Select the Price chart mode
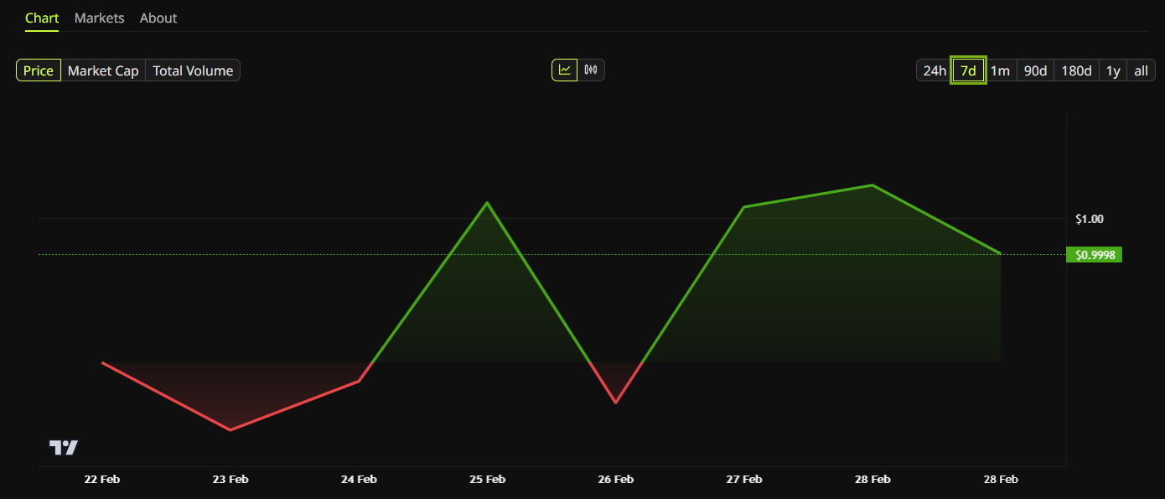Image resolution: width=1165 pixels, height=499 pixels. (x=38, y=70)
